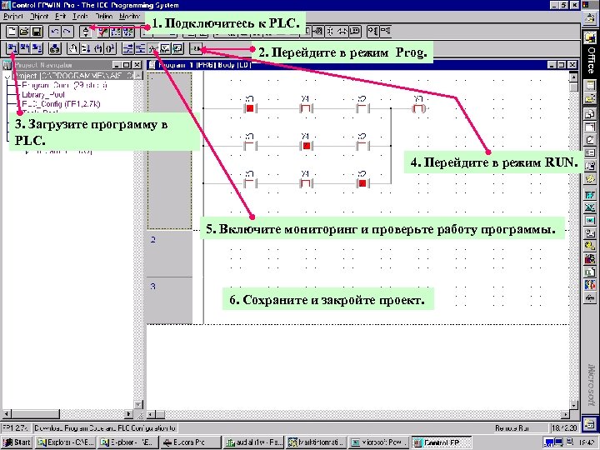Click the horizontal double-arrow icon in upper toolbar
The image size is (600, 450).
click(x=342, y=32)
